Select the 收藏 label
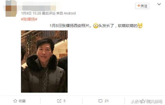This screenshot has height=105, width=165. [x=22, y=101]
